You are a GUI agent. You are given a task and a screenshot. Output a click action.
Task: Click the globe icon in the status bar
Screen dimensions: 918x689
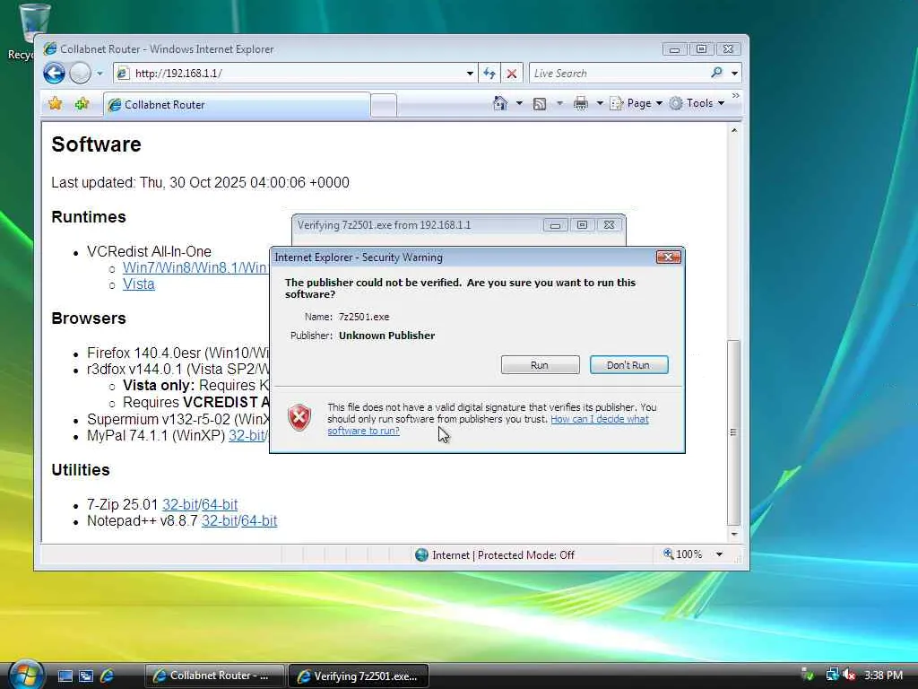click(x=421, y=554)
